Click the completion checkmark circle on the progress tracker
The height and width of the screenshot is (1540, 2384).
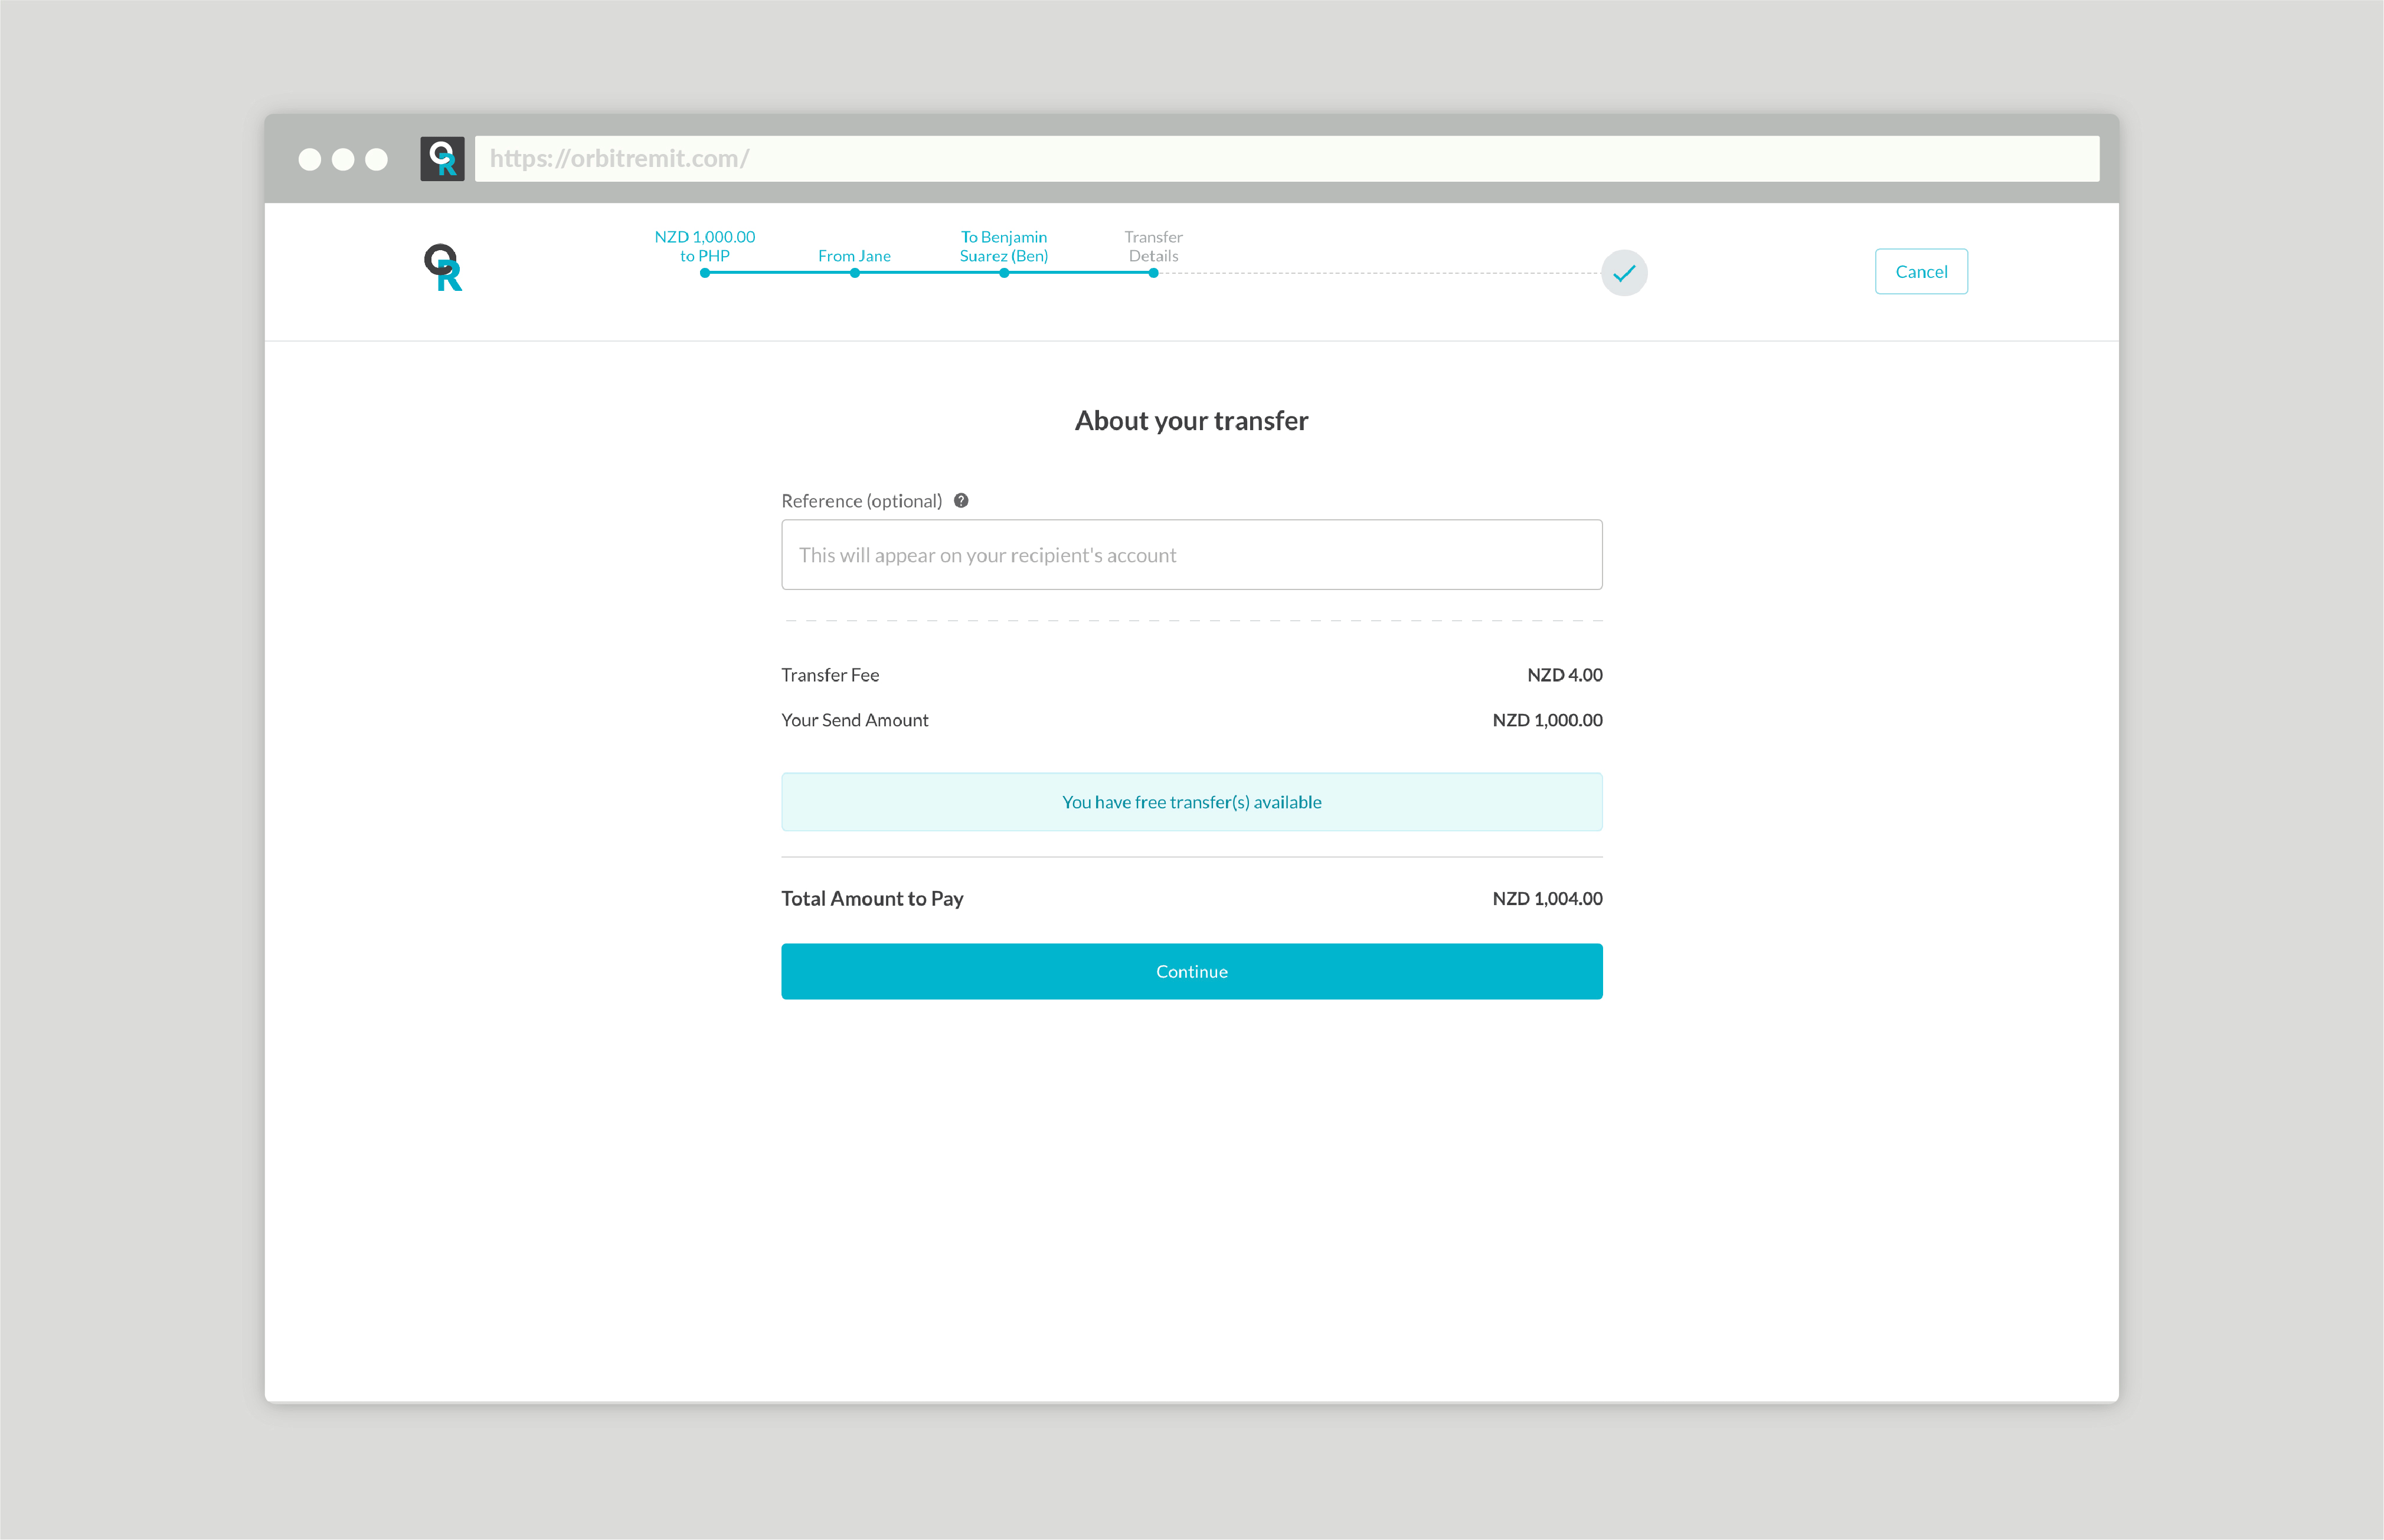click(1624, 273)
